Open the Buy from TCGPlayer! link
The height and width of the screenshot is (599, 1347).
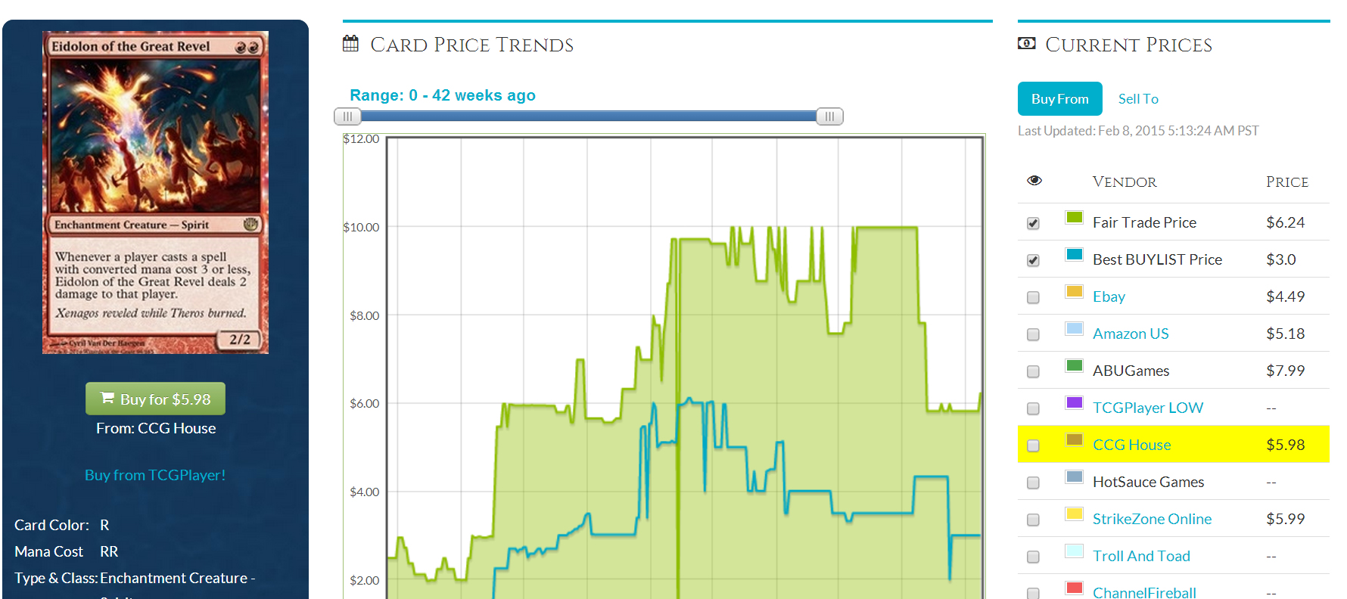(155, 475)
